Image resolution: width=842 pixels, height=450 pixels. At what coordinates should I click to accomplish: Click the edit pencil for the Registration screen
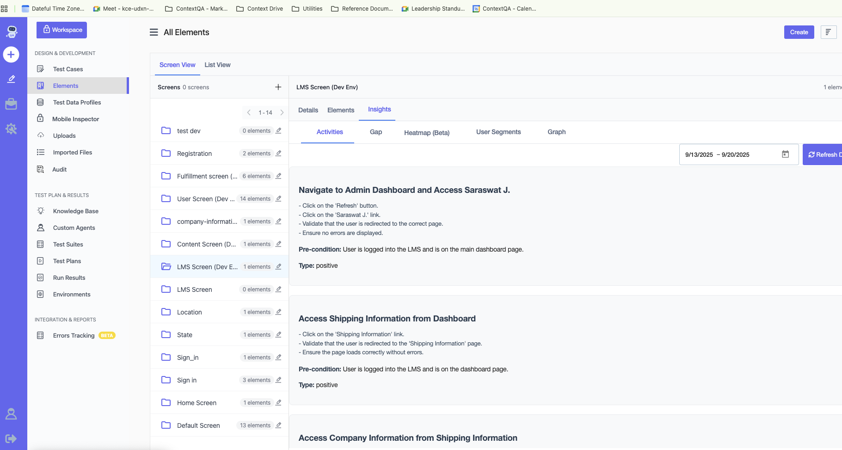[278, 154]
